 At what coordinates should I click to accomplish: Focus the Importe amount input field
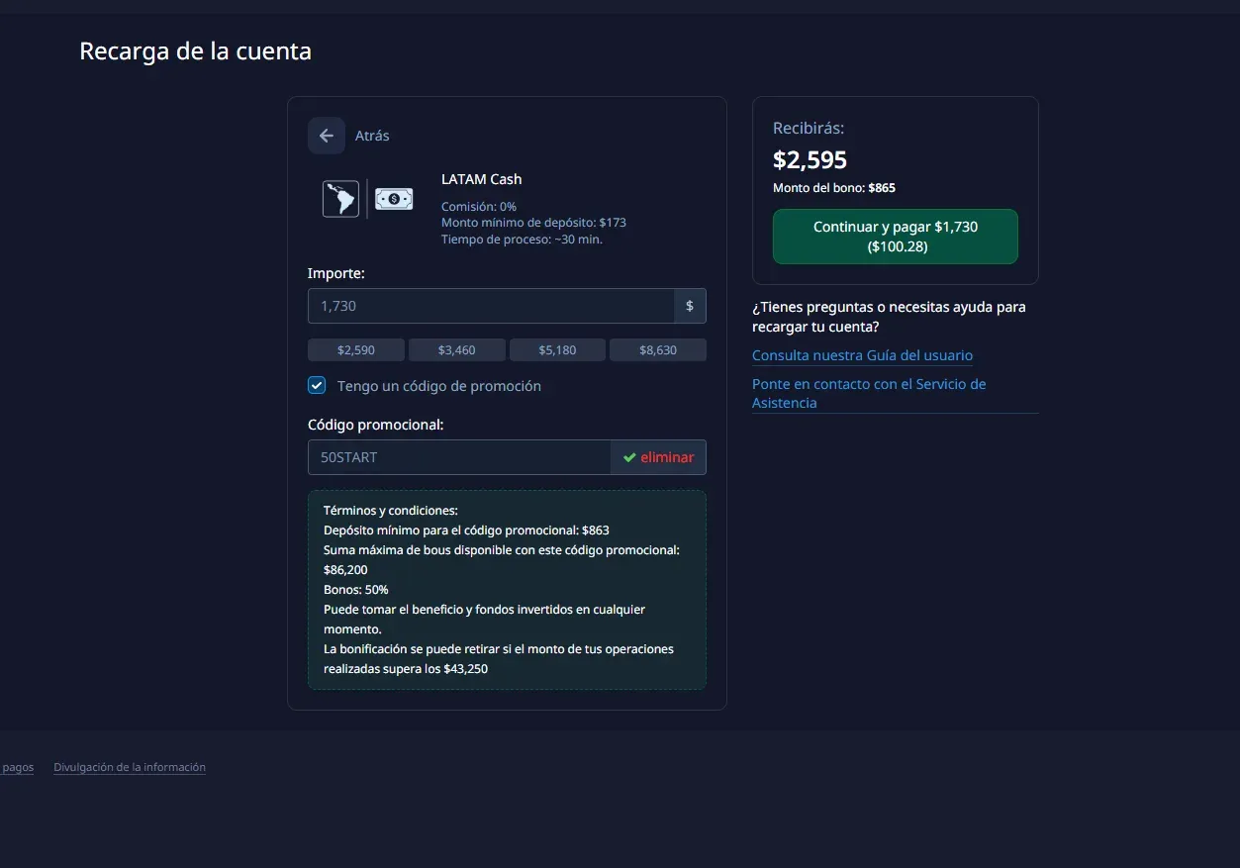click(491, 306)
